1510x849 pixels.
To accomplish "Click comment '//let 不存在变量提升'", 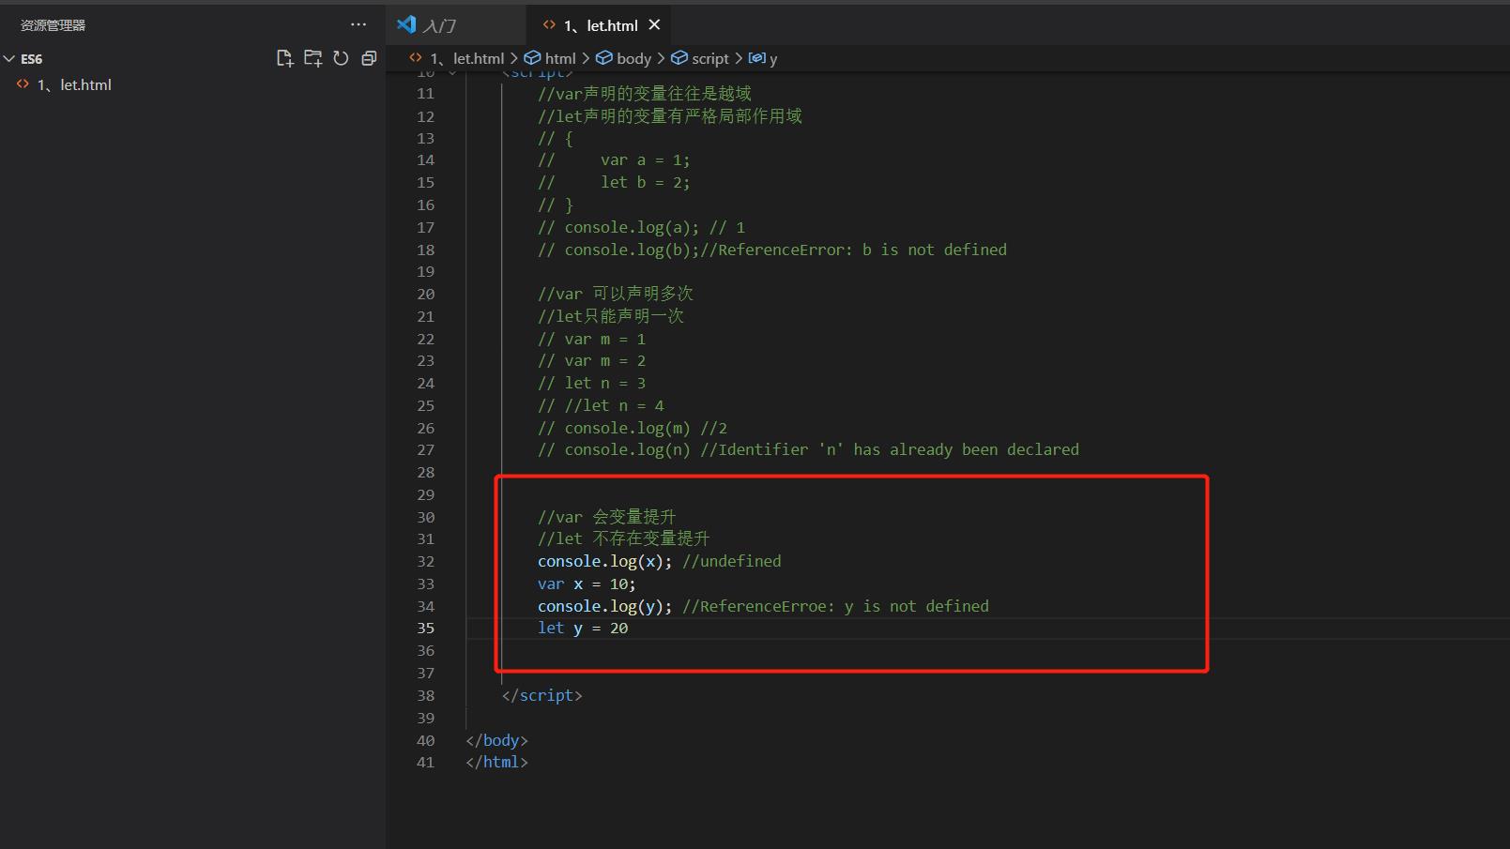I will pos(623,538).
